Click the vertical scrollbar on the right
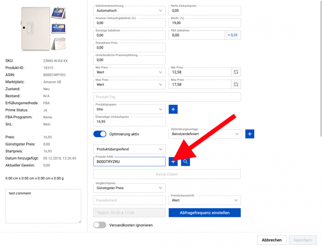The image size is (322, 247). click(x=321, y=69)
